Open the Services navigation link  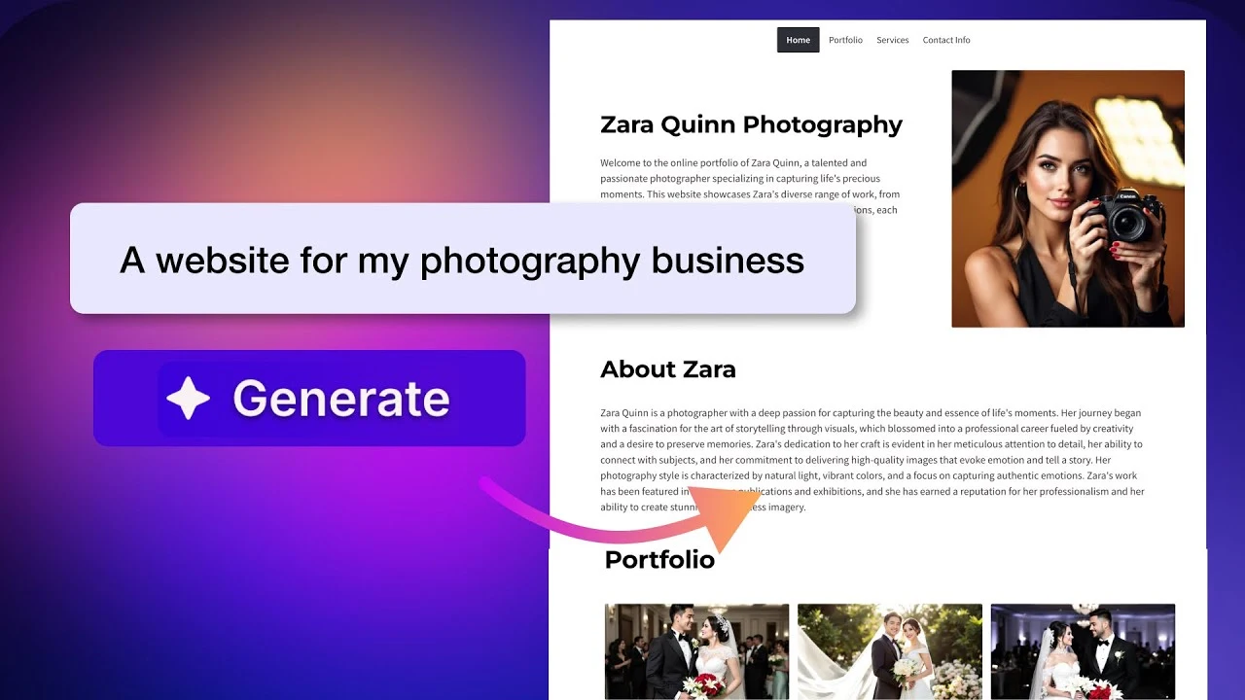pyautogui.click(x=892, y=40)
